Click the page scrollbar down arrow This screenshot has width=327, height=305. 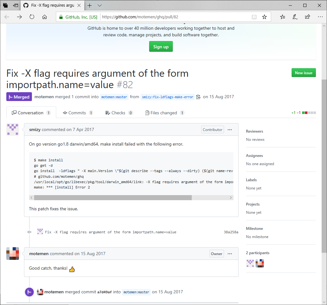pyautogui.click(x=324, y=302)
